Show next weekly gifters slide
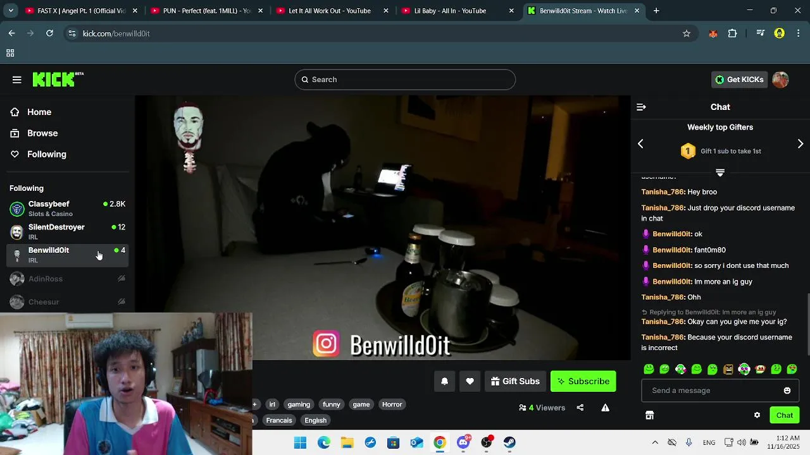 point(801,144)
